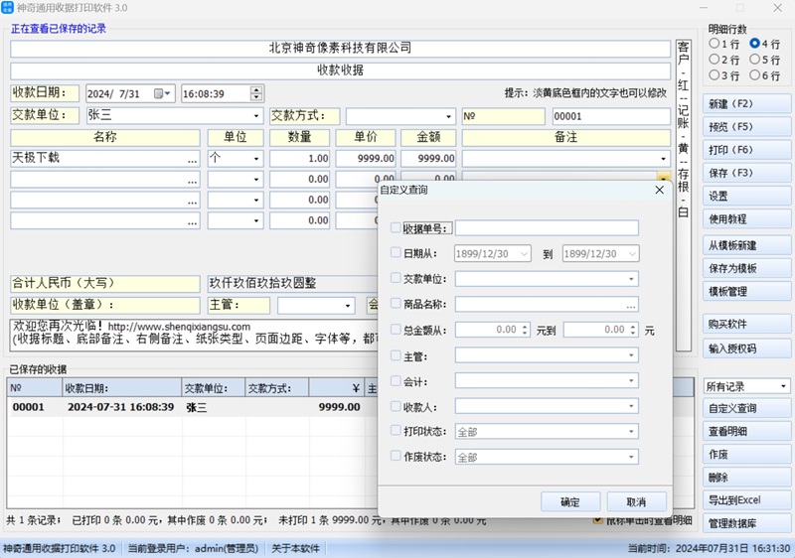Click the ellipsis browse button for 商品名称
This screenshot has height=558, width=795.
(x=631, y=305)
